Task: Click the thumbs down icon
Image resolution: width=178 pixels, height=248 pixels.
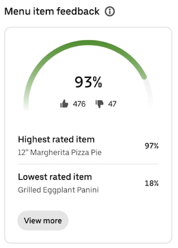Action: [100, 104]
